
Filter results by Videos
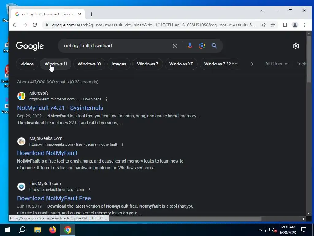[x=27, y=64]
